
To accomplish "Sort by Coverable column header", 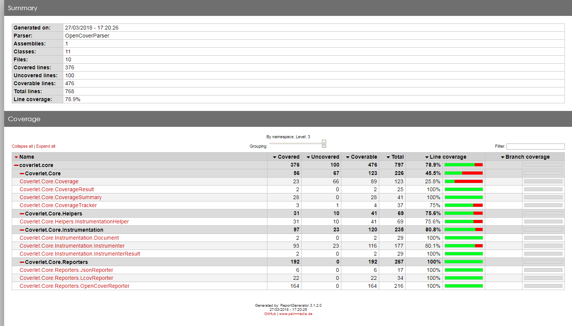I will tap(361, 157).
